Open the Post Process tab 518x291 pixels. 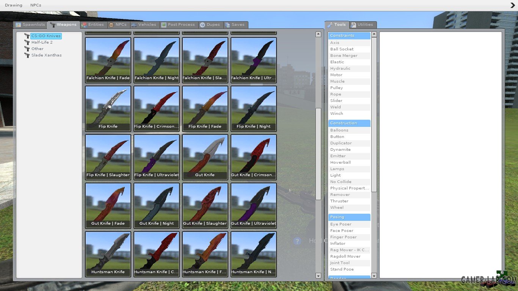point(178,25)
